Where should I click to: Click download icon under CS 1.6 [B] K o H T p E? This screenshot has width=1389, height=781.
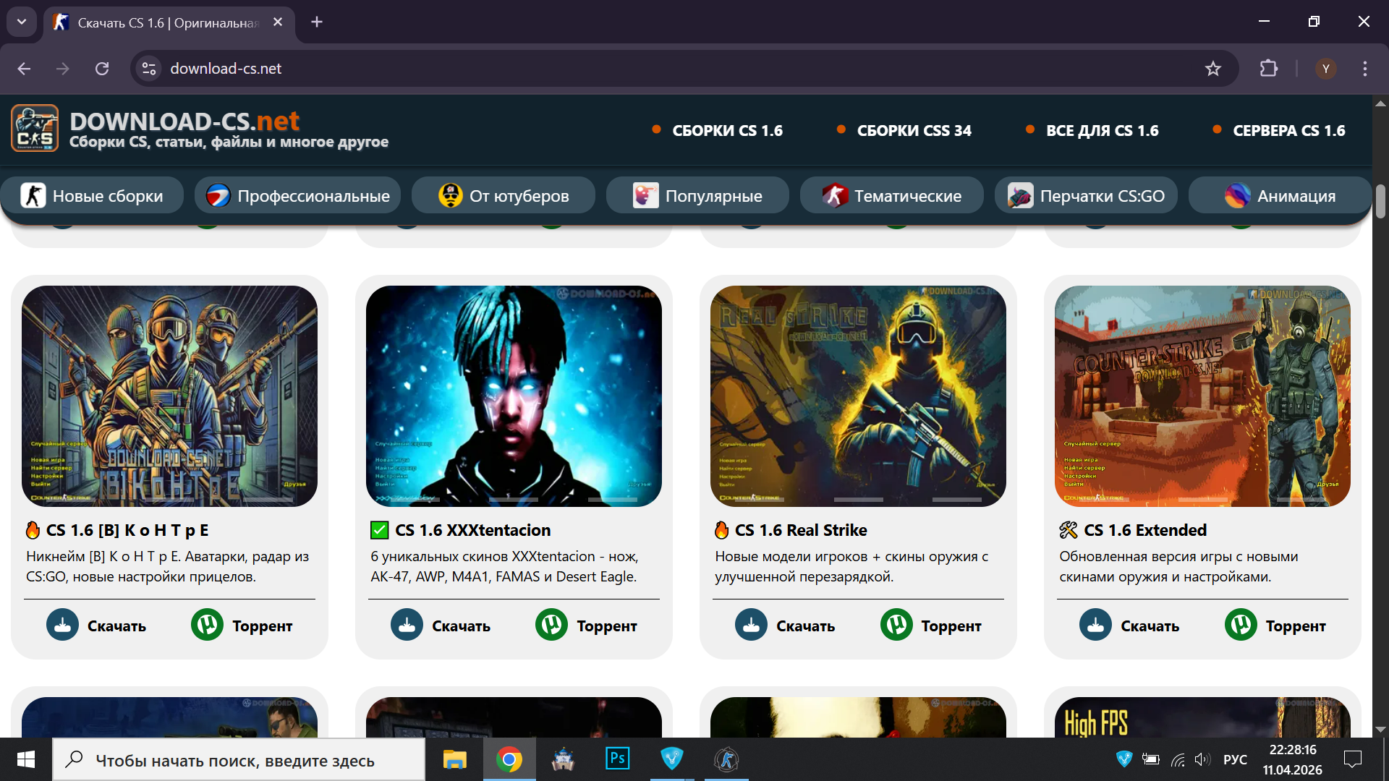coord(63,626)
